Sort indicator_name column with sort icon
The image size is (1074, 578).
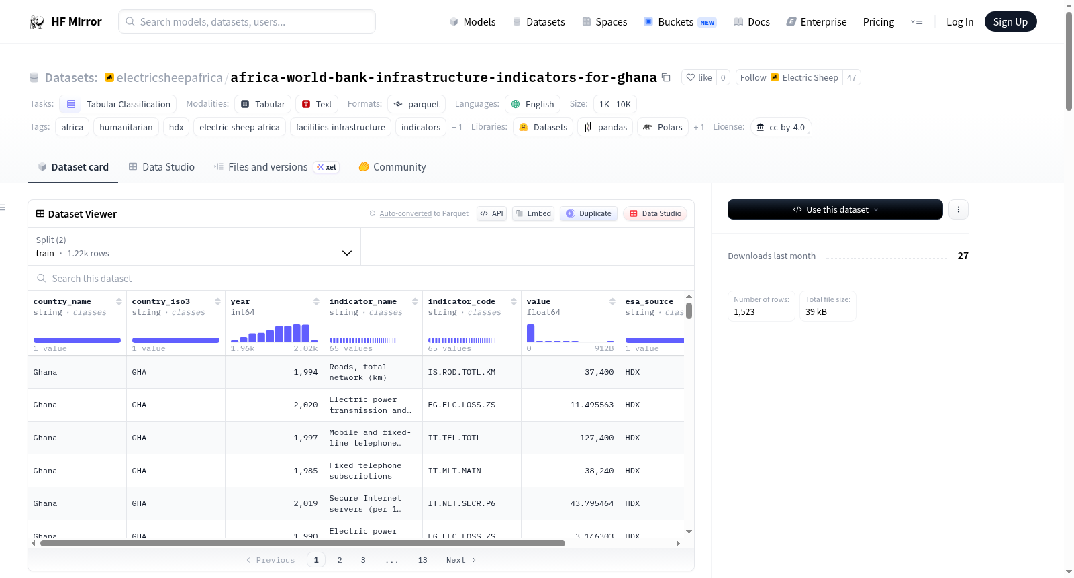pos(415,301)
